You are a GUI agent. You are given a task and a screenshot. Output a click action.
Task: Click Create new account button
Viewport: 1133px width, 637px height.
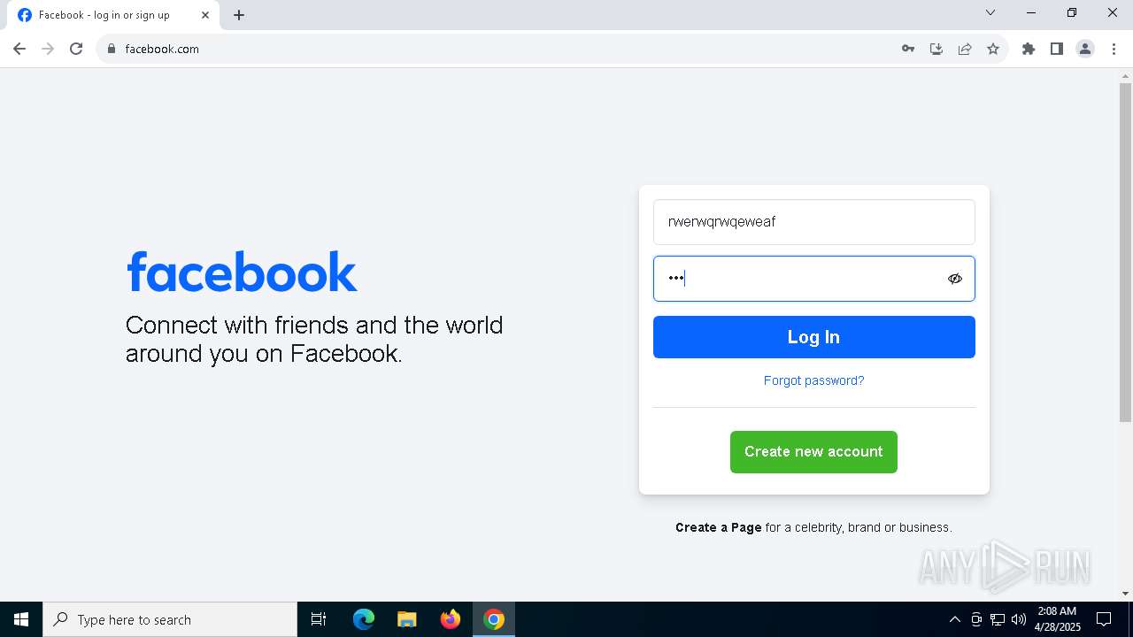point(813,452)
